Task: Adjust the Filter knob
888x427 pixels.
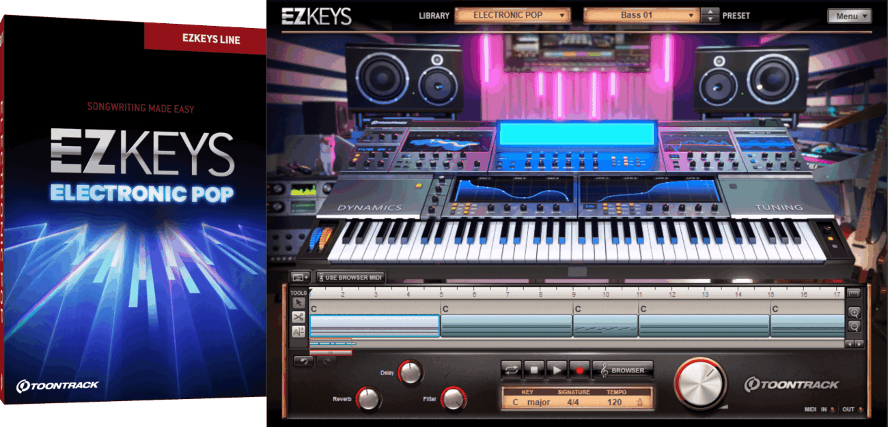Action: [x=452, y=398]
